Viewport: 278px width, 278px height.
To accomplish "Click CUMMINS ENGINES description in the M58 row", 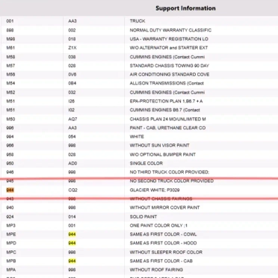I will [x=167, y=57].
